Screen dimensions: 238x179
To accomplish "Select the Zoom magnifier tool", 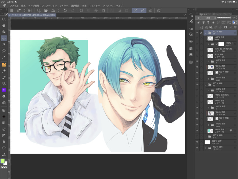I will tap(4, 19).
